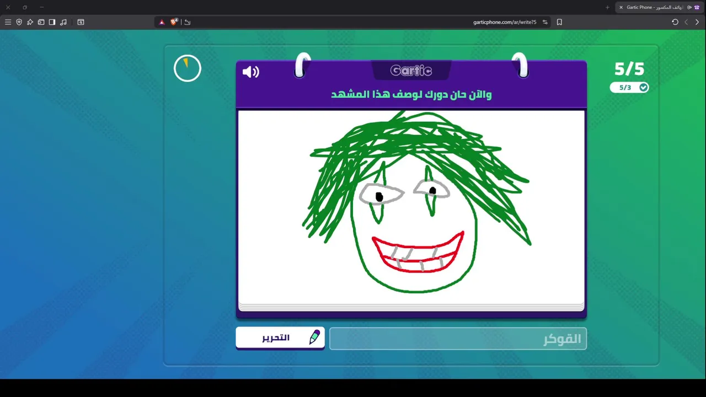Click the pencil edit button labeled التحرير
706x397 pixels.
tap(280, 337)
